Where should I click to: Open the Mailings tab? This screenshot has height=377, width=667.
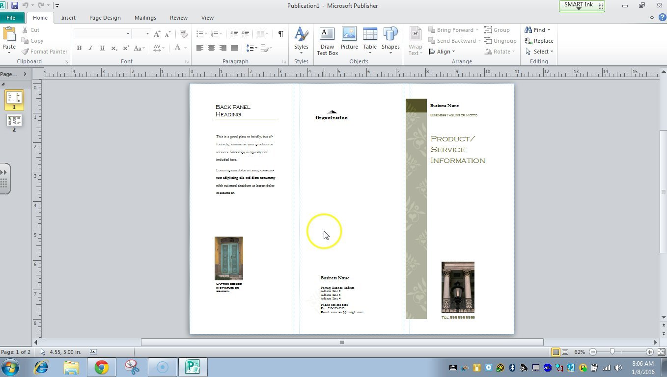[x=145, y=18]
